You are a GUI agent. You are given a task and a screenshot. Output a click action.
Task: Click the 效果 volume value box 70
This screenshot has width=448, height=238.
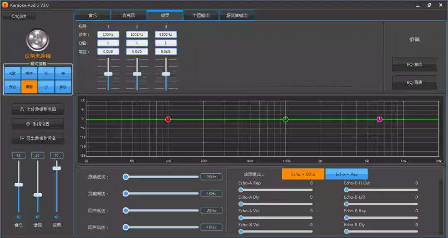click(56, 155)
